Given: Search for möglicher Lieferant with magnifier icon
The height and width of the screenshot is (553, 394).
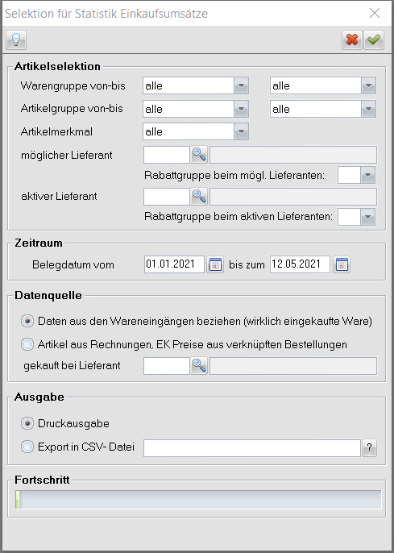Looking at the screenshot, I should (x=199, y=155).
